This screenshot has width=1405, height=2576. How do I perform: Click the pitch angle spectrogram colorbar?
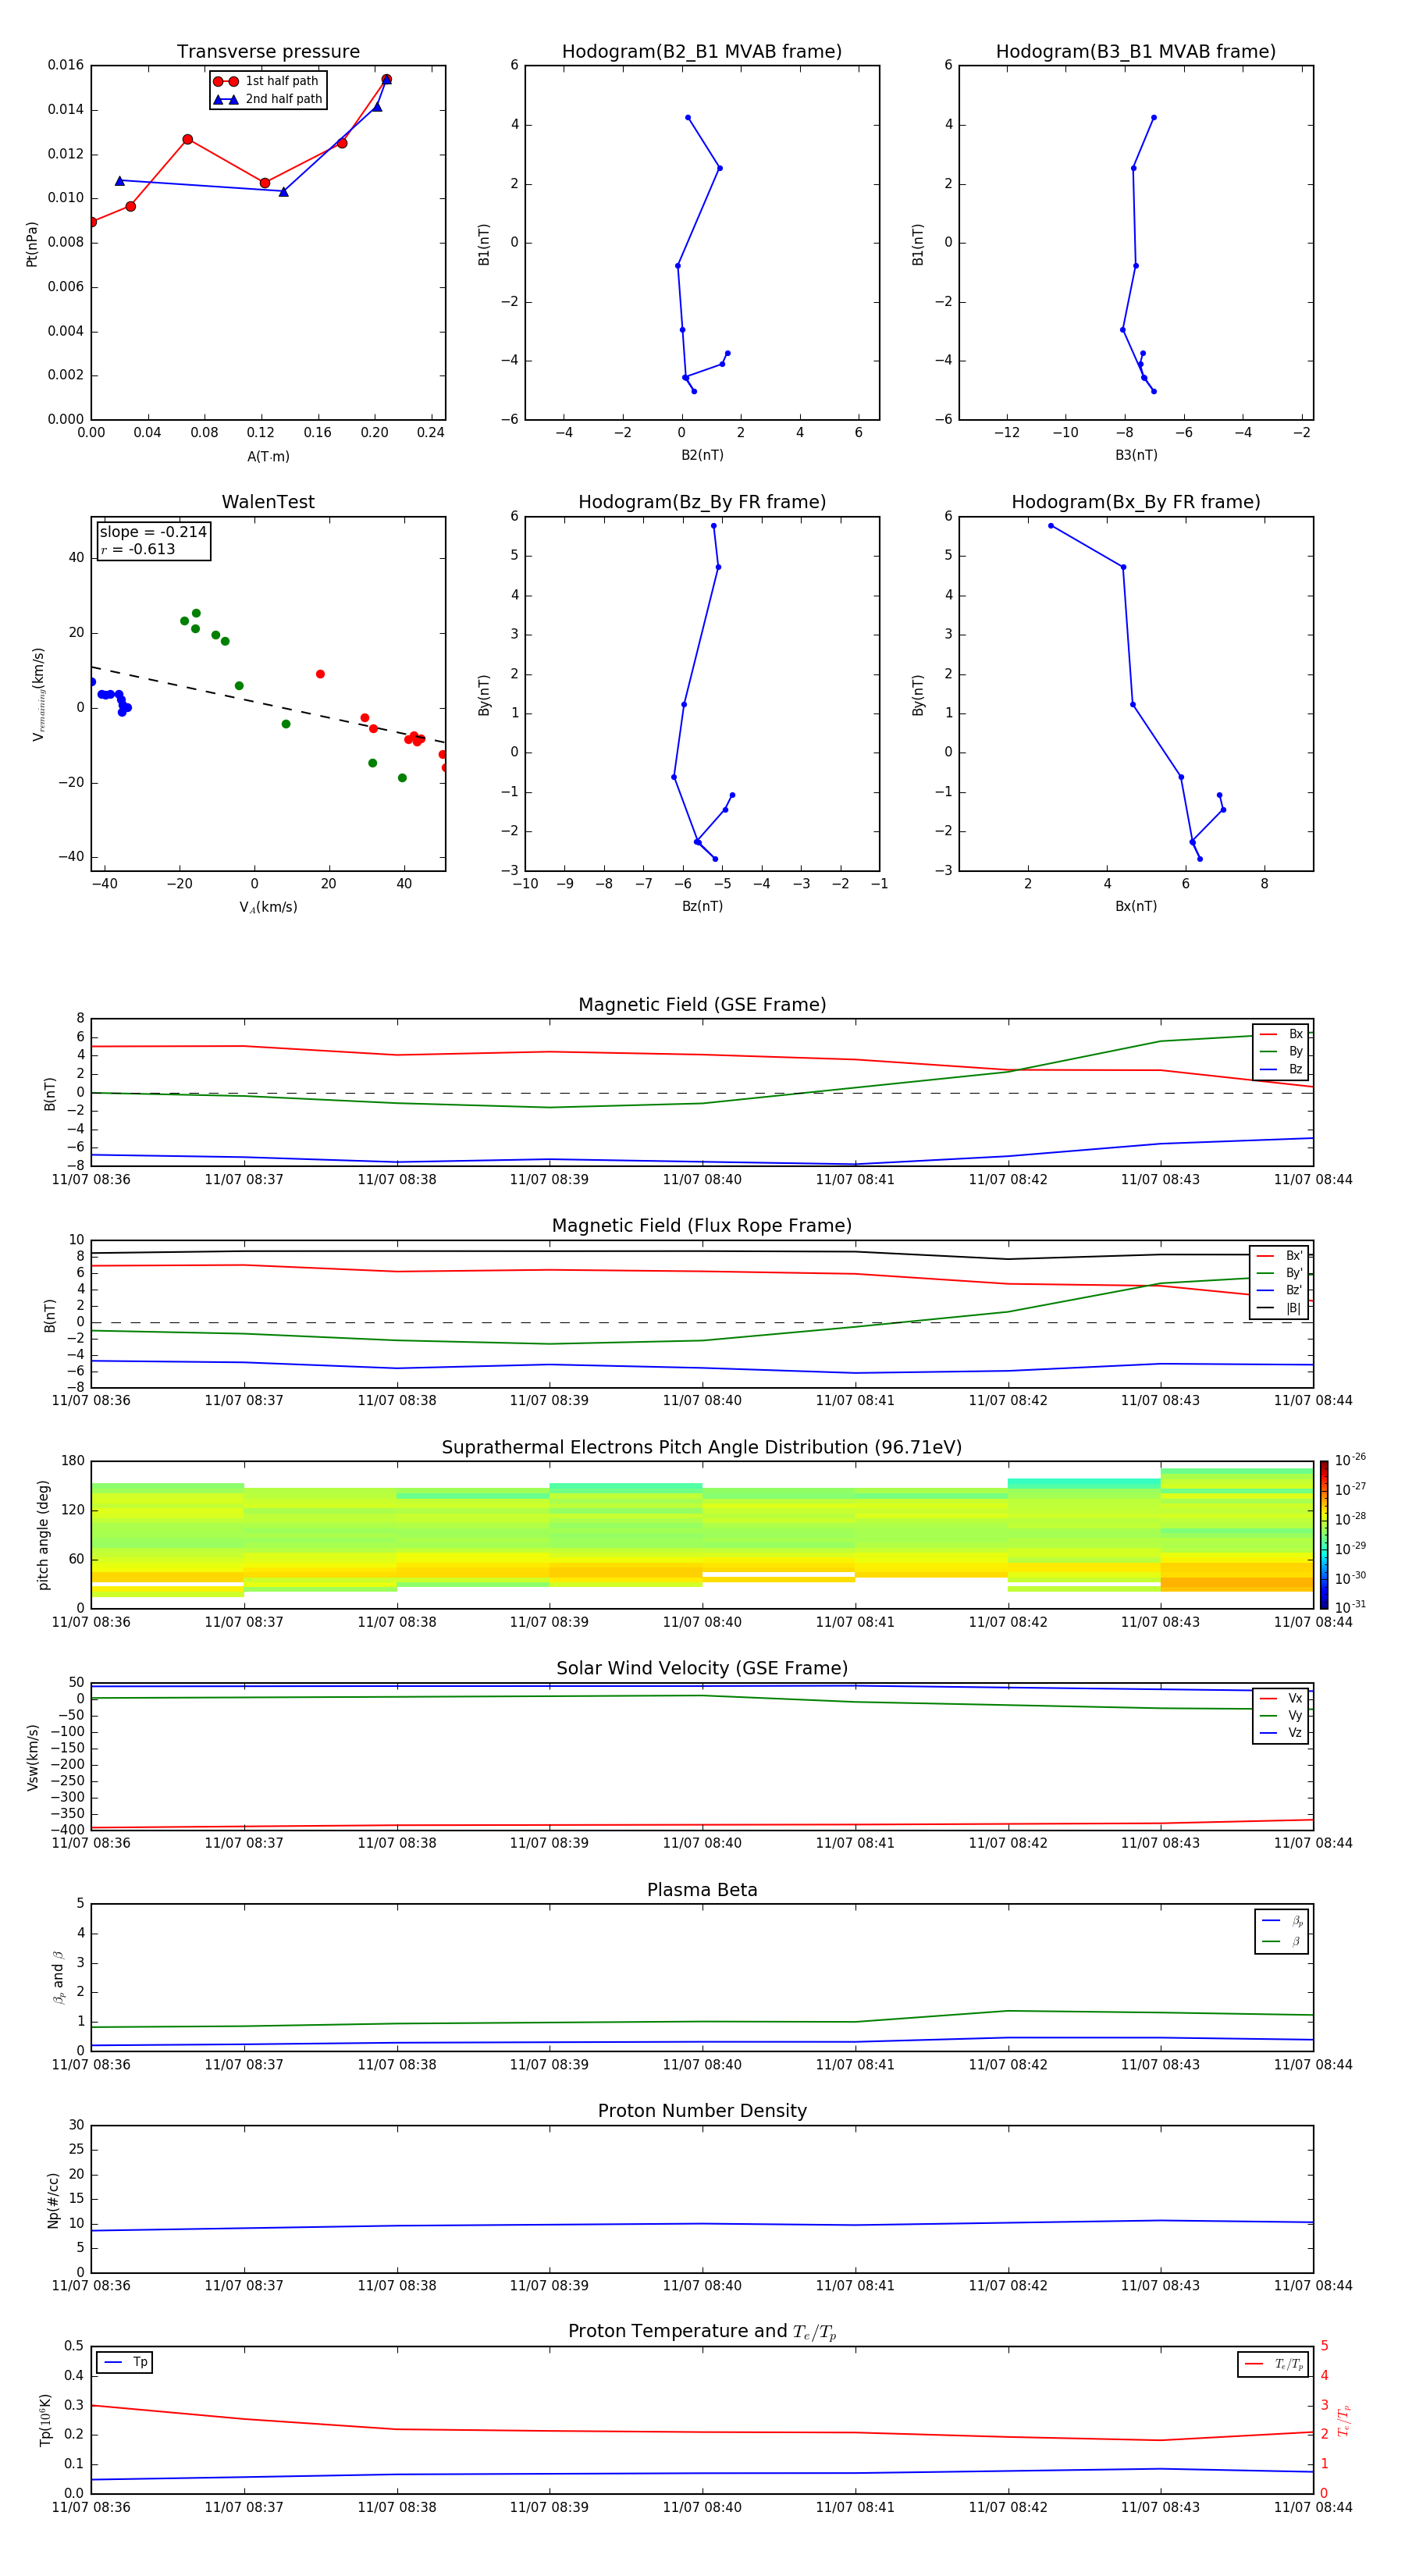[x=1324, y=1535]
